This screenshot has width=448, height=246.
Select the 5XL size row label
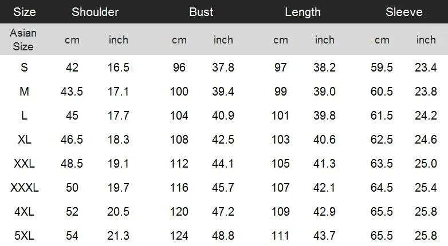point(24,236)
